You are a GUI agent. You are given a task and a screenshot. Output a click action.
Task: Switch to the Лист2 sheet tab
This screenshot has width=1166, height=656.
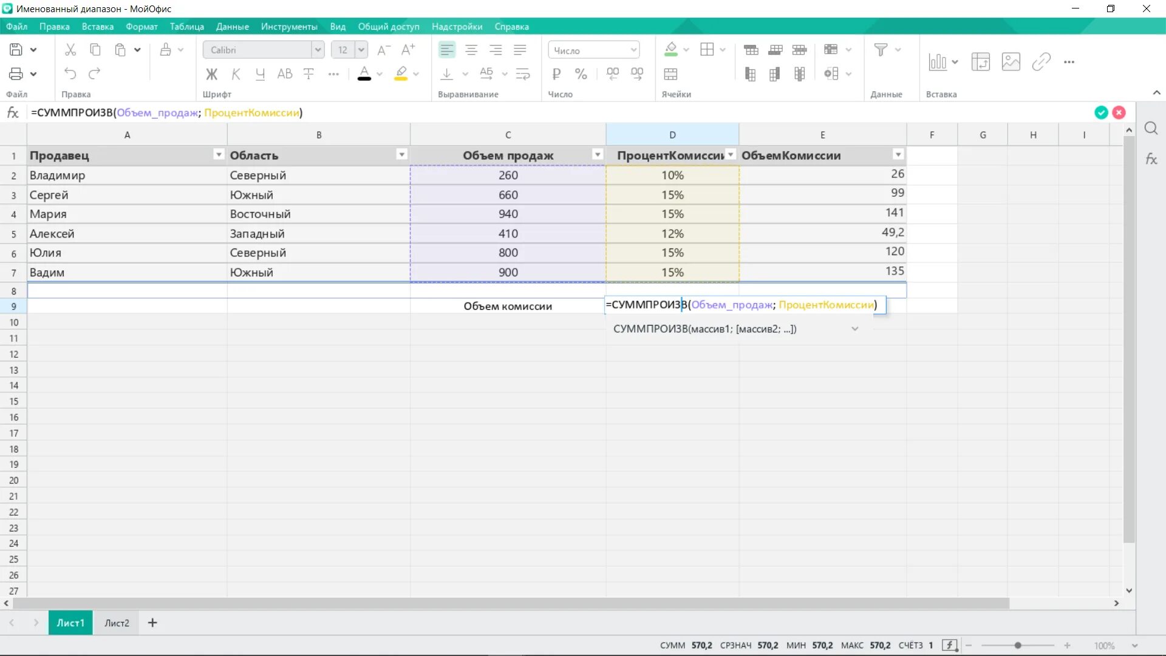tap(117, 623)
